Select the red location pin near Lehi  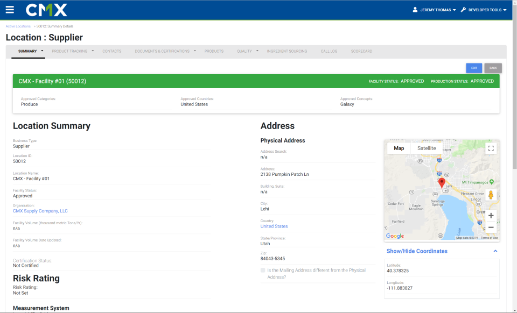[442, 181]
